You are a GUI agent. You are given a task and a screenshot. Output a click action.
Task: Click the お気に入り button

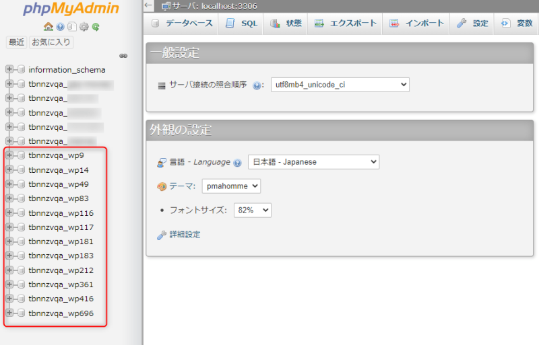(51, 42)
